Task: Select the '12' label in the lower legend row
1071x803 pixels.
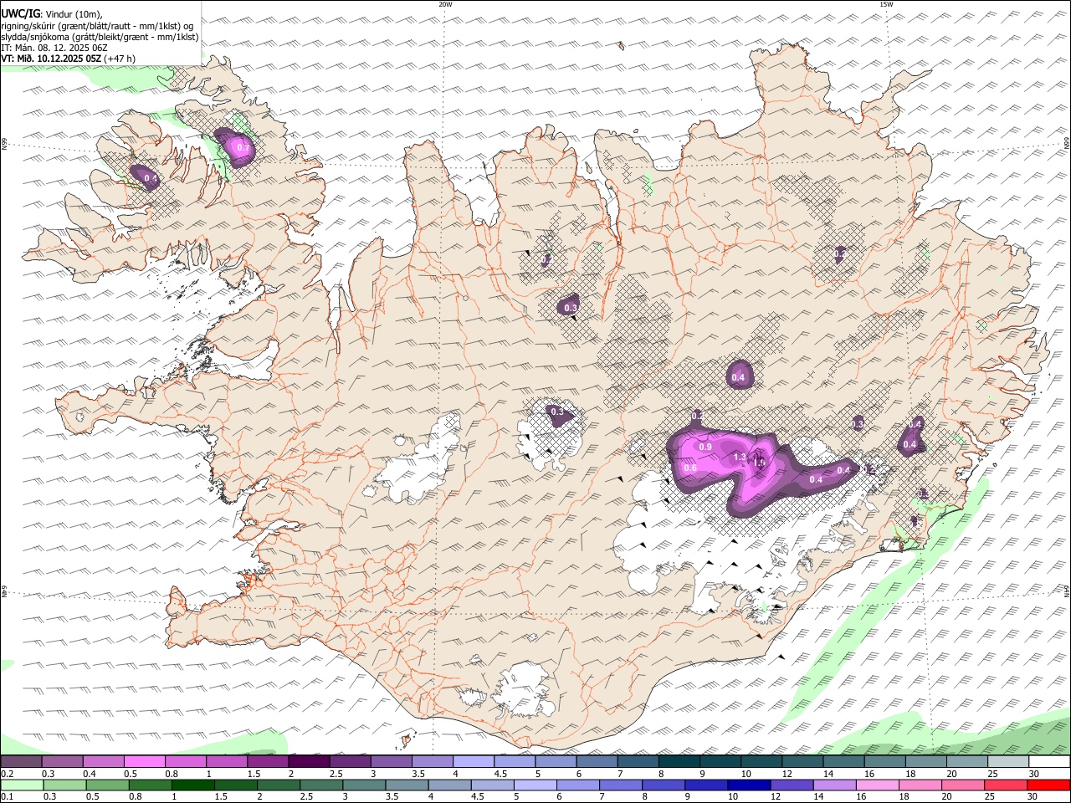Action: (776, 797)
